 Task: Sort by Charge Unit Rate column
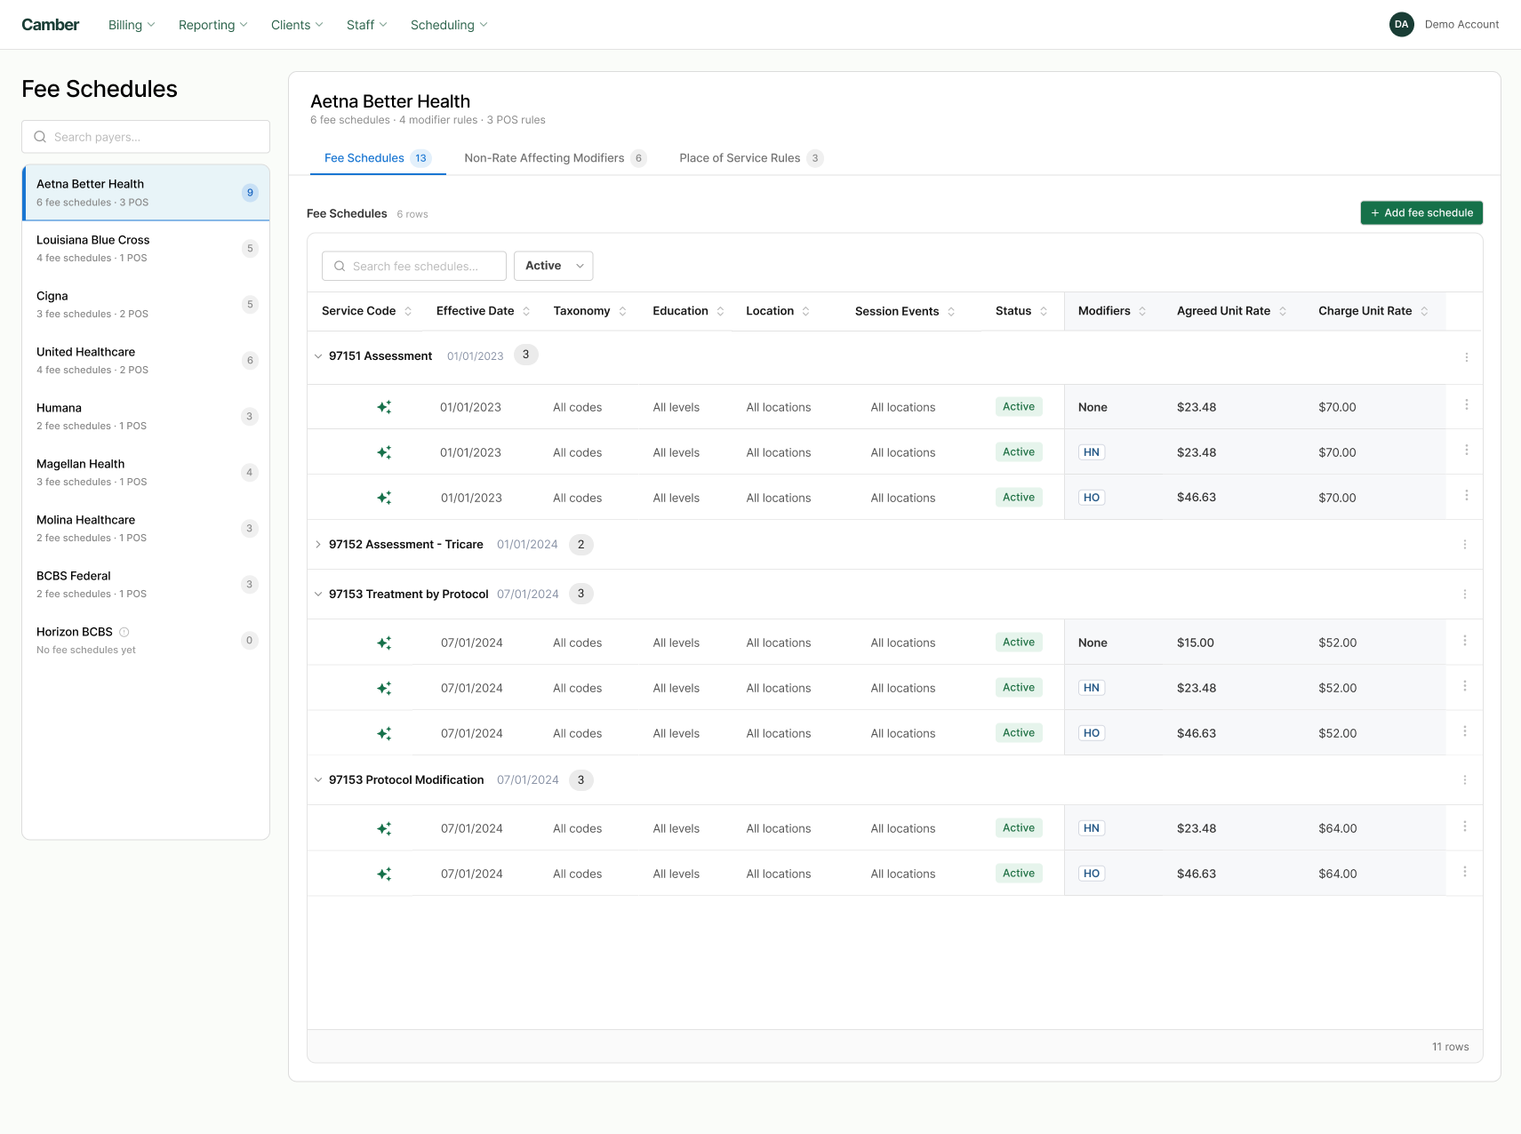click(x=1424, y=311)
